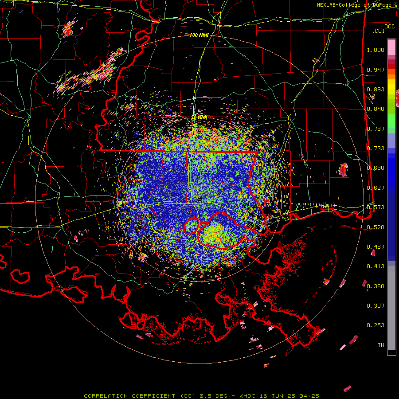399x399 pixels.
Task: Pick the pink top segment of color scale
Action: 391,47
